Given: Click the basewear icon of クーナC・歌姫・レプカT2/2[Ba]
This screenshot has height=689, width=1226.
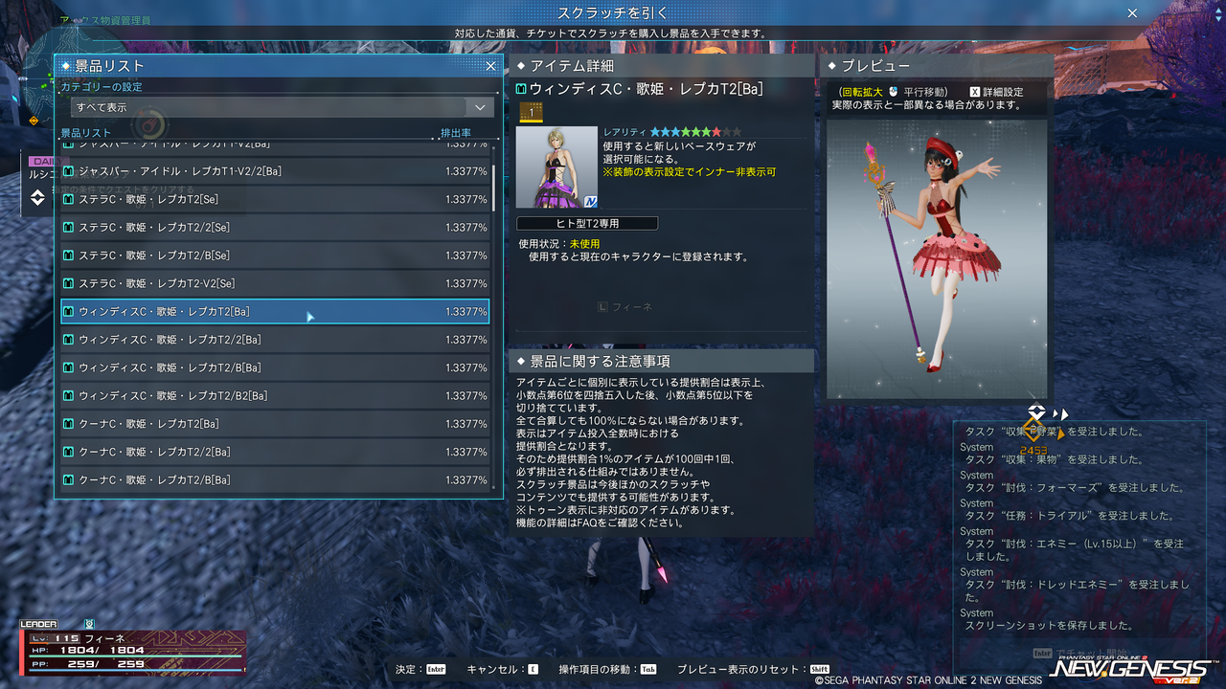Looking at the screenshot, I should (x=69, y=452).
